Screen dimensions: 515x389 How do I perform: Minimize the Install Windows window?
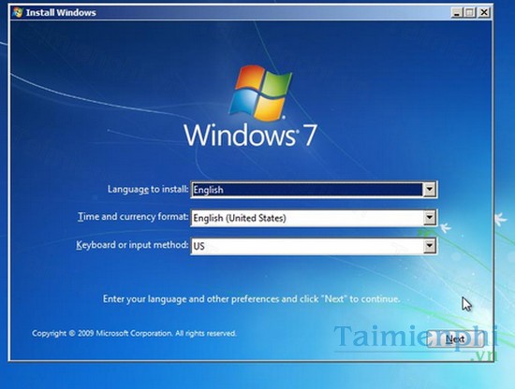click(456, 12)
